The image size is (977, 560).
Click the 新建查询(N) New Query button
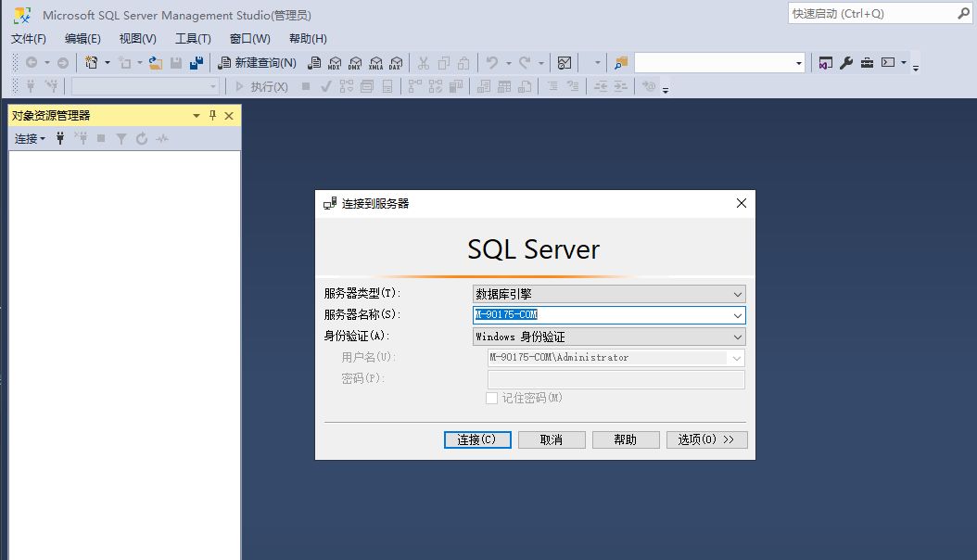coord(257,62)
